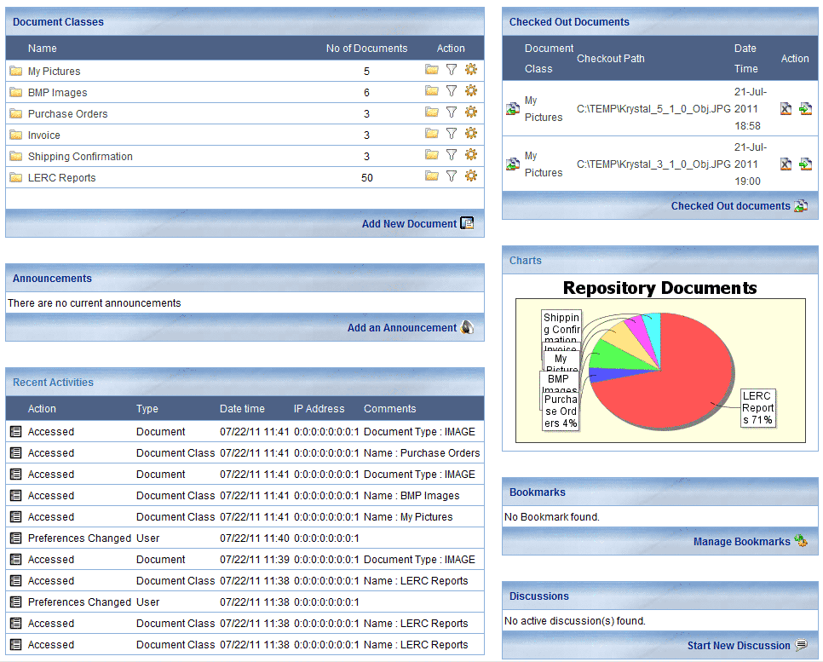Click the list icon for the 'Name : BMP Images' activity

tap(16, 495)
